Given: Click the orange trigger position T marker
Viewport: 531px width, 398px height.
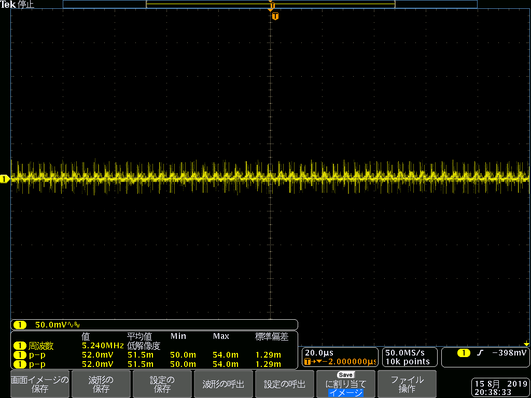Looking at the screenshot, I should point(275,17).
